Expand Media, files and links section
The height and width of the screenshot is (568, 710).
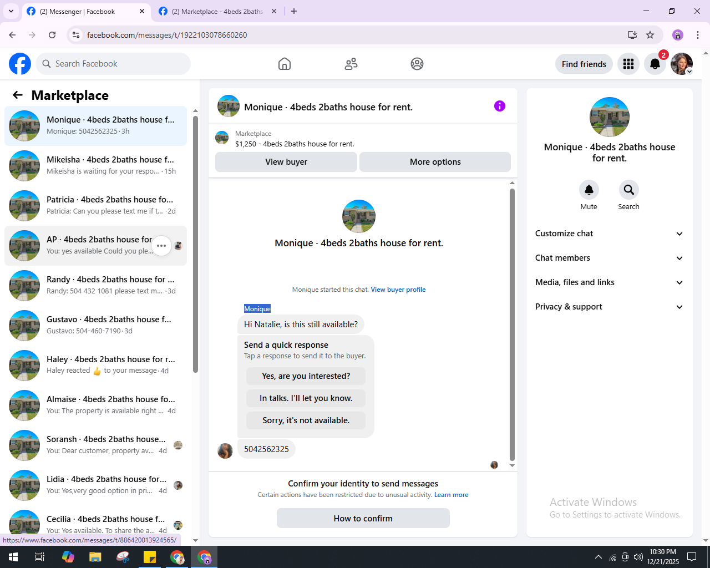609,282
